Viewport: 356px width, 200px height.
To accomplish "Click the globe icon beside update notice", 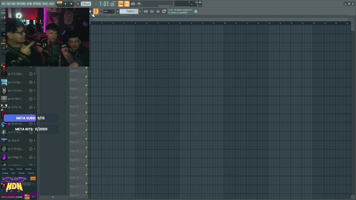I will click(196, 11).
